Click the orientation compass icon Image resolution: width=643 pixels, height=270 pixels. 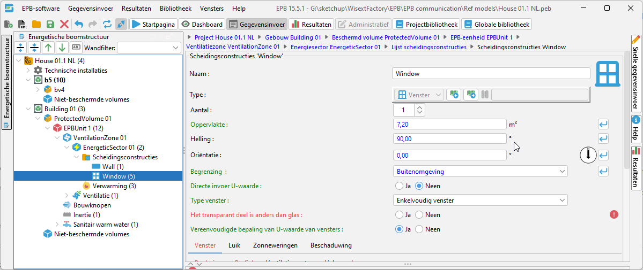click(588, 155)
